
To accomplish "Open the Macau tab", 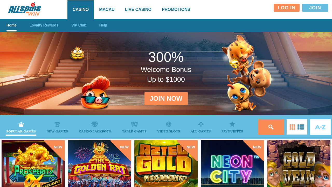I will coord(107,10).
